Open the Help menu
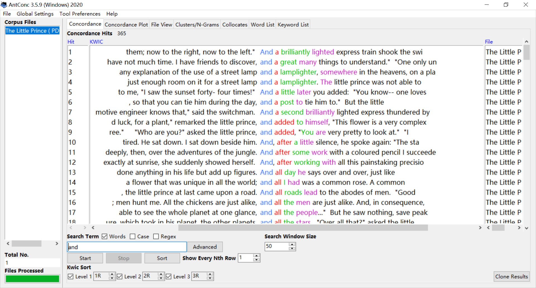The width and height of the screenshot is (536, 288). (x=112, y=14)
